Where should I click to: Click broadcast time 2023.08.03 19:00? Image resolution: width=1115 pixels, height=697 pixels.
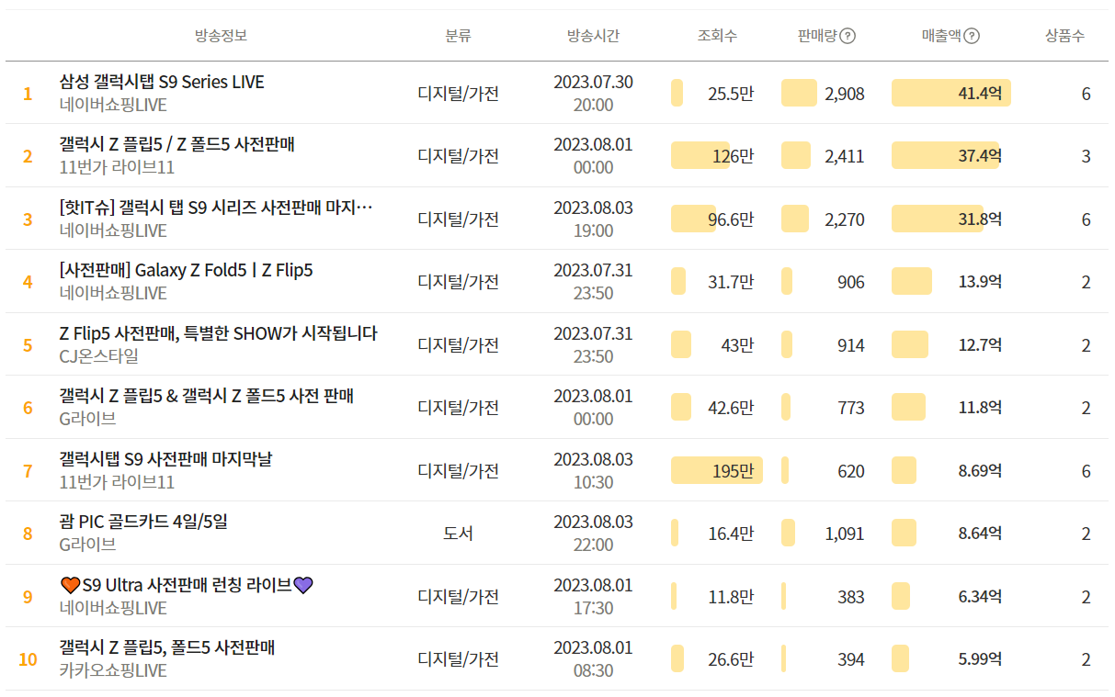click(x=593, y=219)
